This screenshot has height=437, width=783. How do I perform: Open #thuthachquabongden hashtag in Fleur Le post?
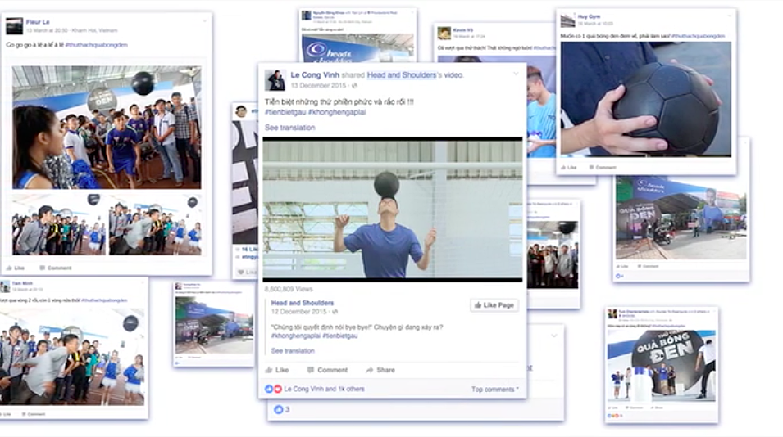pyautogui.click(x=97, y=45)
